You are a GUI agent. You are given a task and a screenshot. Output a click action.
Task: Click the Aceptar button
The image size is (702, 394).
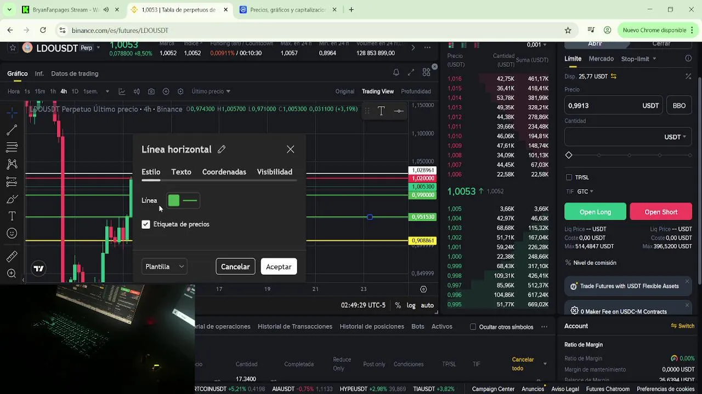click(279, 266)
